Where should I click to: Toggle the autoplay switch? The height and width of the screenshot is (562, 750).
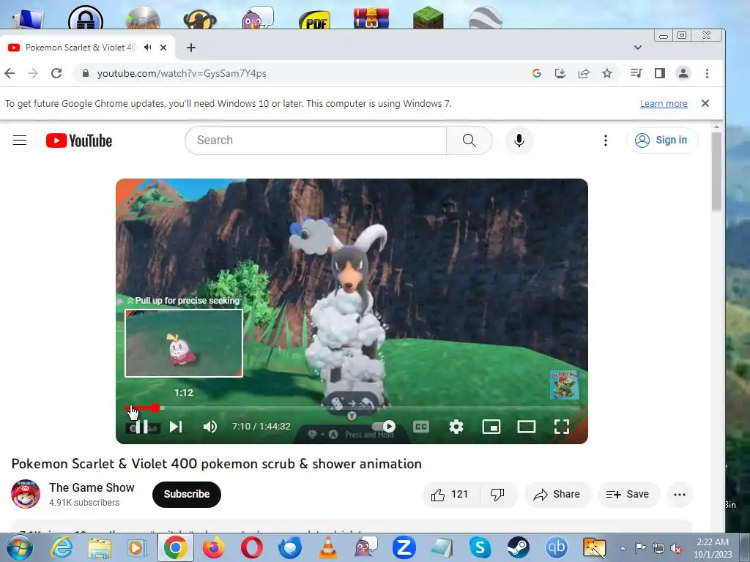click(385, 426)
